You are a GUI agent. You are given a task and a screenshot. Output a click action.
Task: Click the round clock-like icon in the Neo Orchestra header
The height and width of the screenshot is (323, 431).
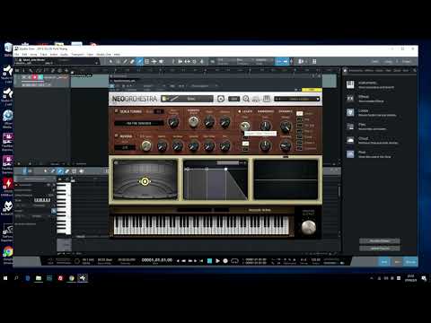tap(221, 99)
